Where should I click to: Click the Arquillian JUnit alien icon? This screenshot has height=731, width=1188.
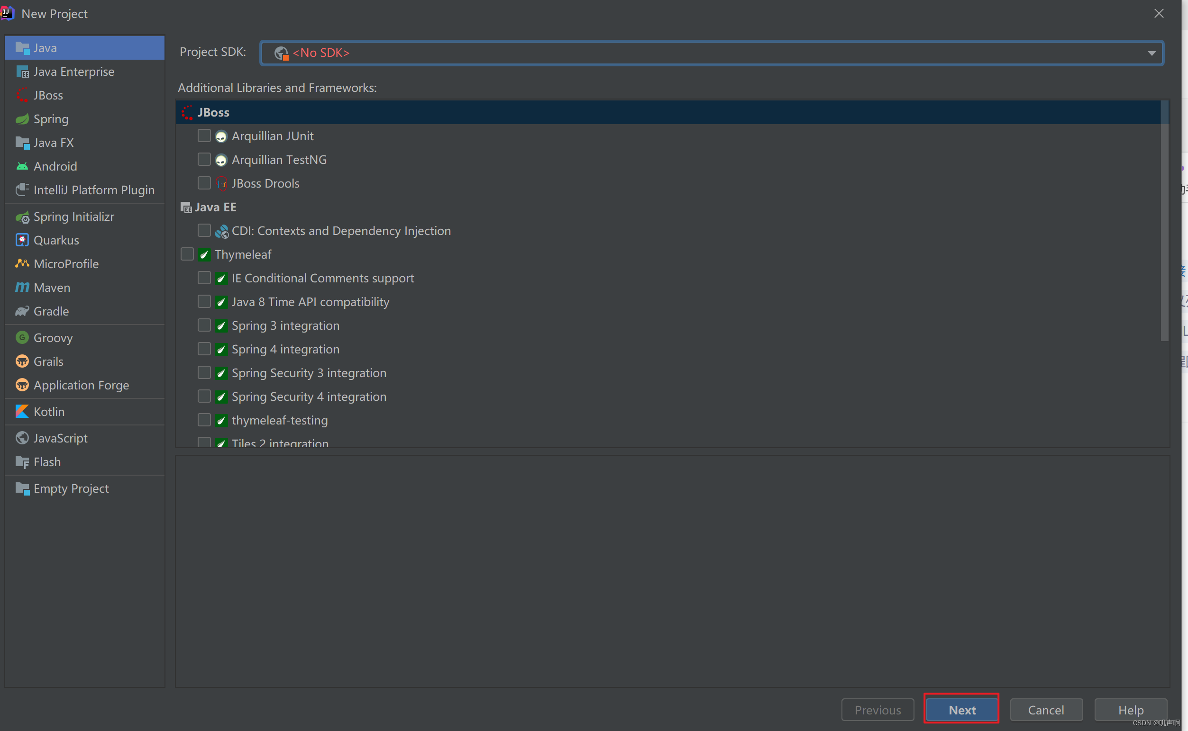tap(221, 136)
